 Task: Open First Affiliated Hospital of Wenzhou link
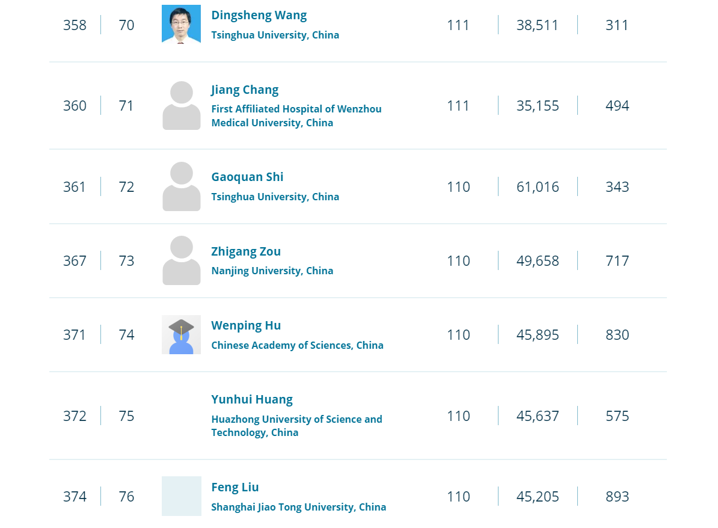[x=296, y=116]
